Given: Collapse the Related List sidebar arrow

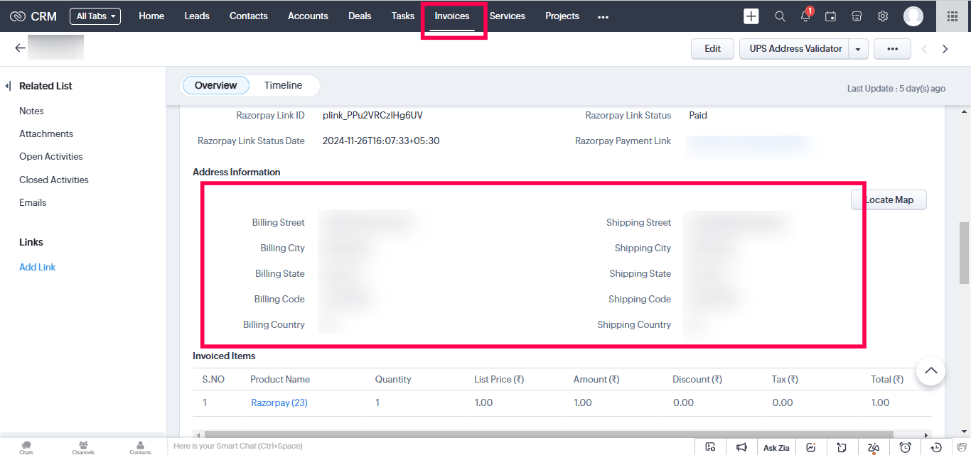Looking at the screenshot, I should pos(8,86).
